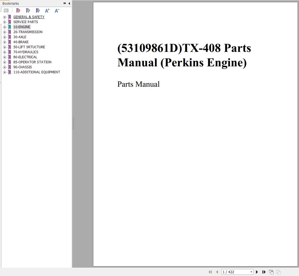Click the TX-408 Parts Manual title text

point(184,55)
